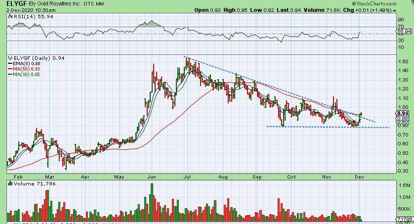Click the tallest green volume bar in June
This screenshot has width=414, height=224.
[x=152, y=202]
